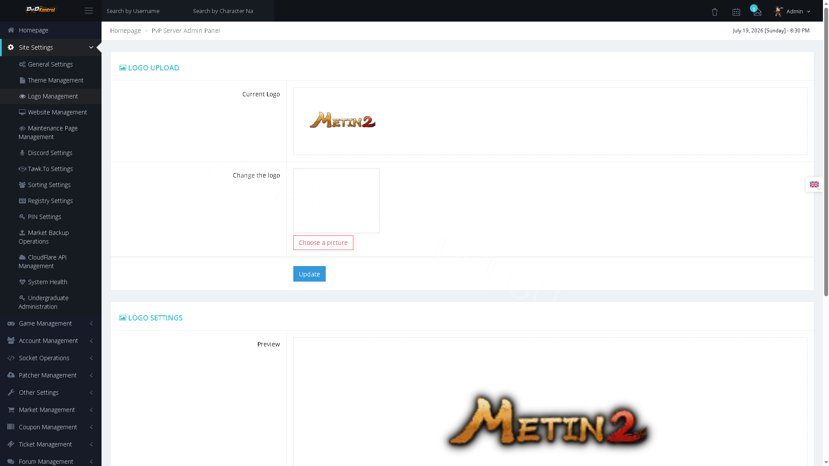Click Homepage breadcrumb link
The width and height of the screenshot is (829, 466).
point(126,31)
